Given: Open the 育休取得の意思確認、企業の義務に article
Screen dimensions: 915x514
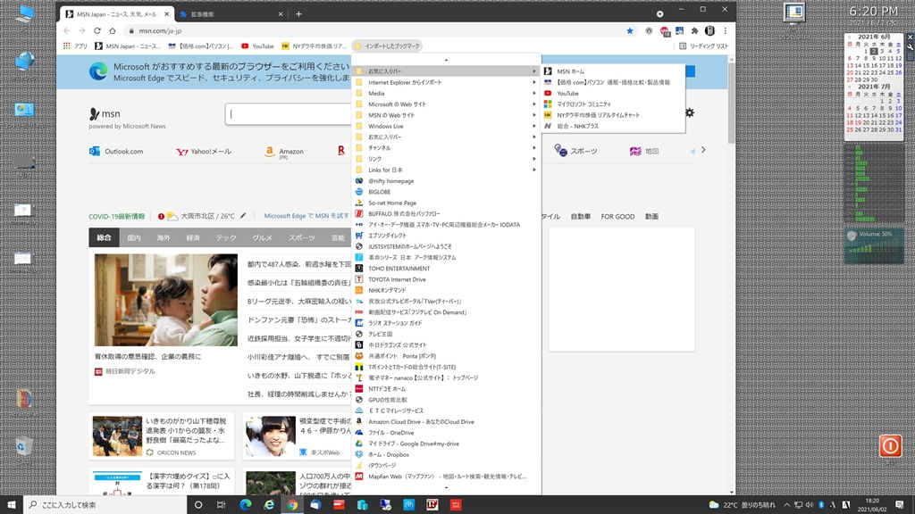Looking at the screenshot, I should tap(147, 356).
